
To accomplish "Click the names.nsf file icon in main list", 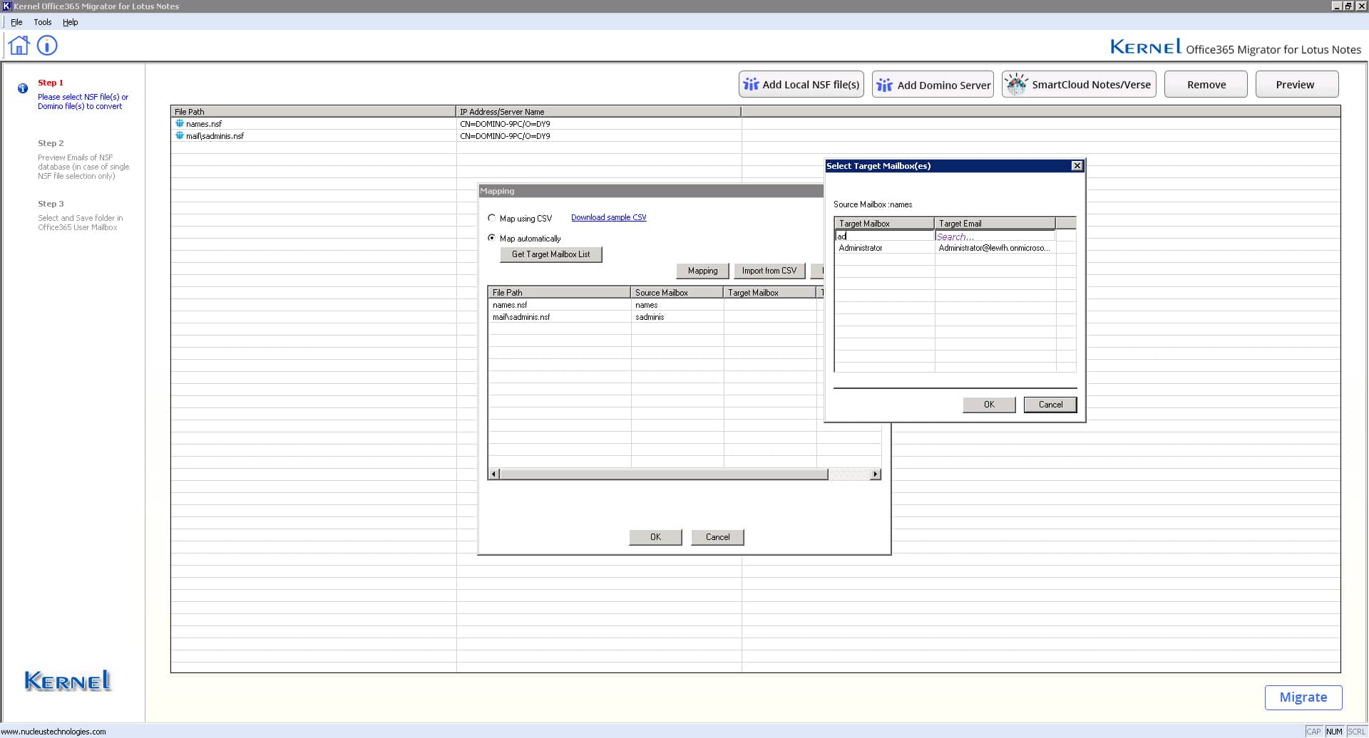I will tap(180, 123).
